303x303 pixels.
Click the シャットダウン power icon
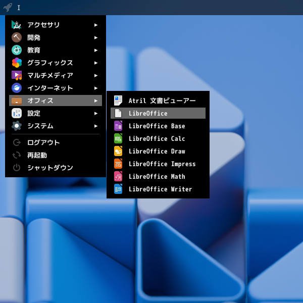[17, 168]
